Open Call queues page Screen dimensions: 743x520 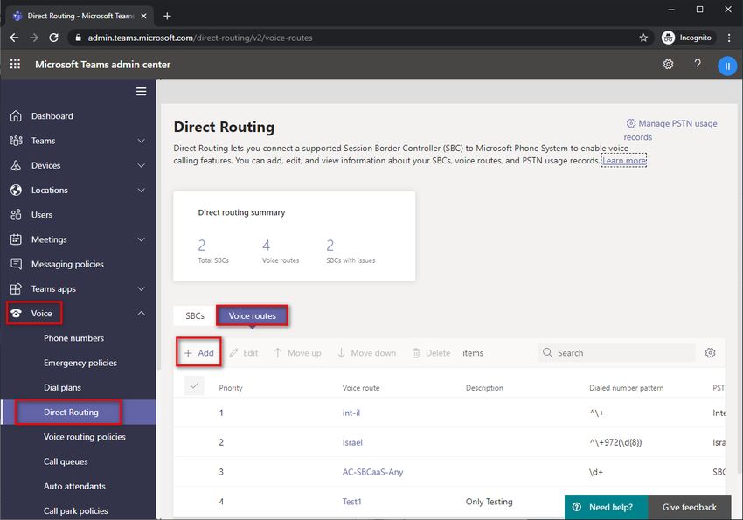pos(66,461)
